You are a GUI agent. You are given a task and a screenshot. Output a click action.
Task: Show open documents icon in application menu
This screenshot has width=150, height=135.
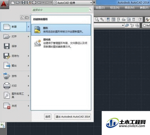[27, 18]
